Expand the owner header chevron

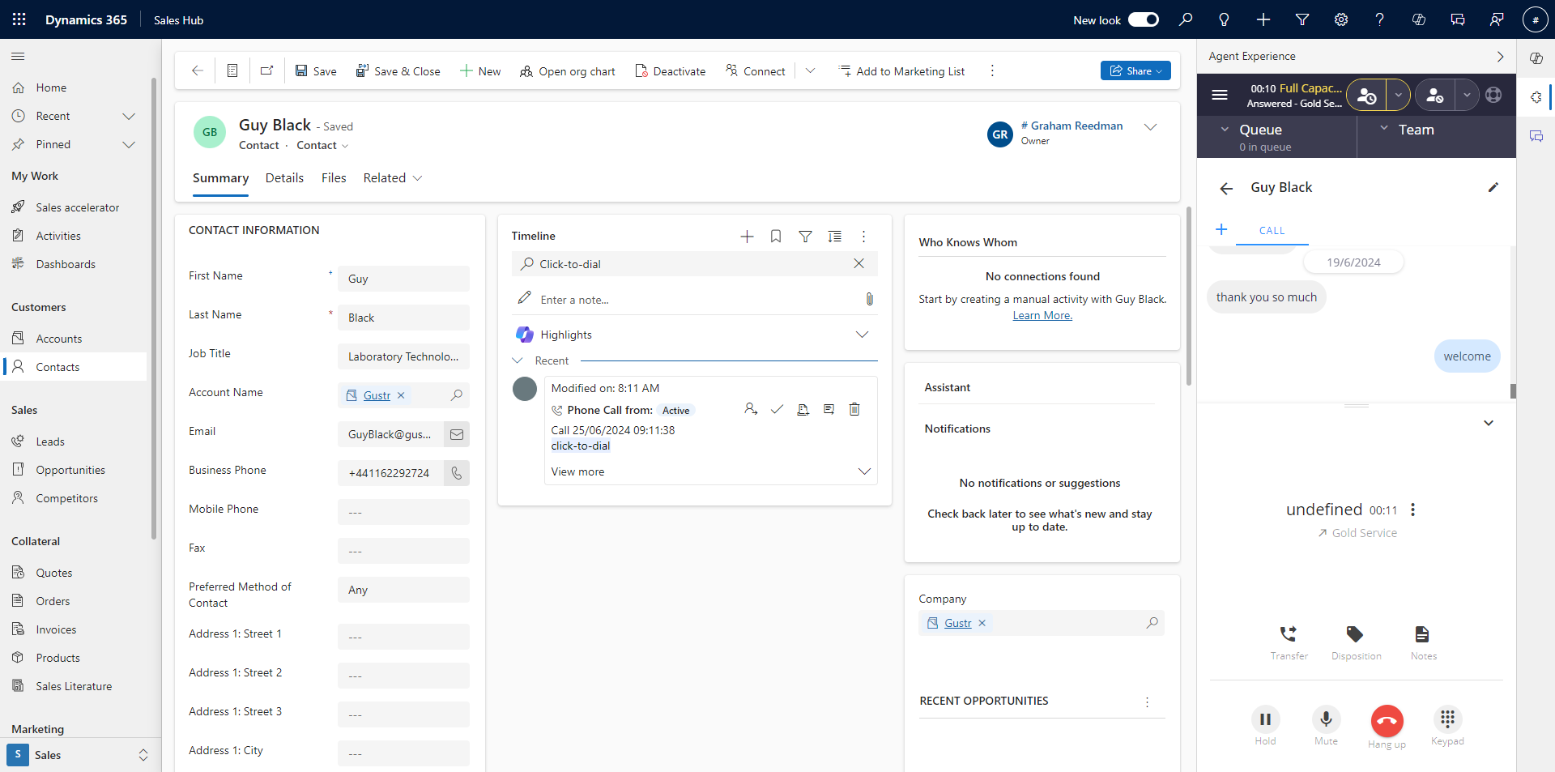click(x=1150, y=126)
